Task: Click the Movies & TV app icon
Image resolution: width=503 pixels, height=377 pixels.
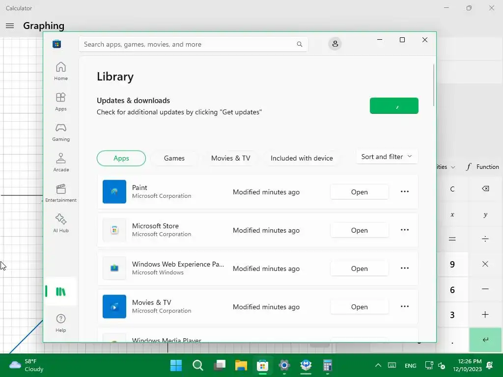Action: pos(114,306)
